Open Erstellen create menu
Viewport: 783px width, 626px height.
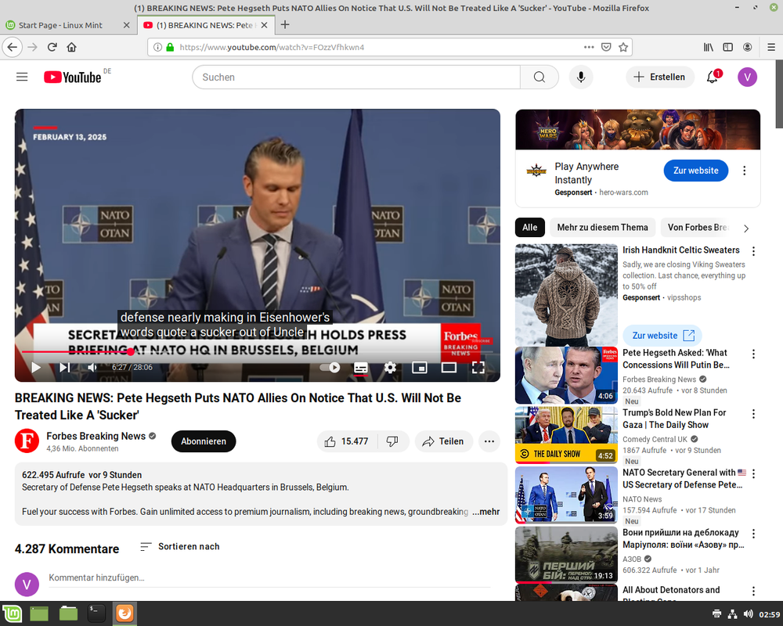click(x=659, y=77)
